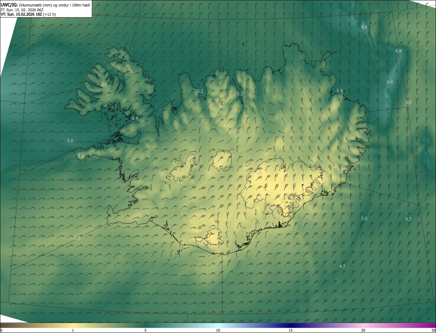Click the 'VT: Sun. 15.02.2026 18Z (+12 h)' line
Screen dimensions: 436x333
[x=28, y=14]
